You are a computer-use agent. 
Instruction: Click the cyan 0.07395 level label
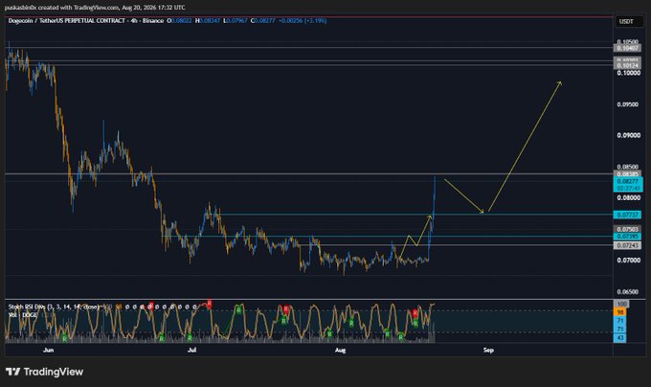tap(627, 237)
